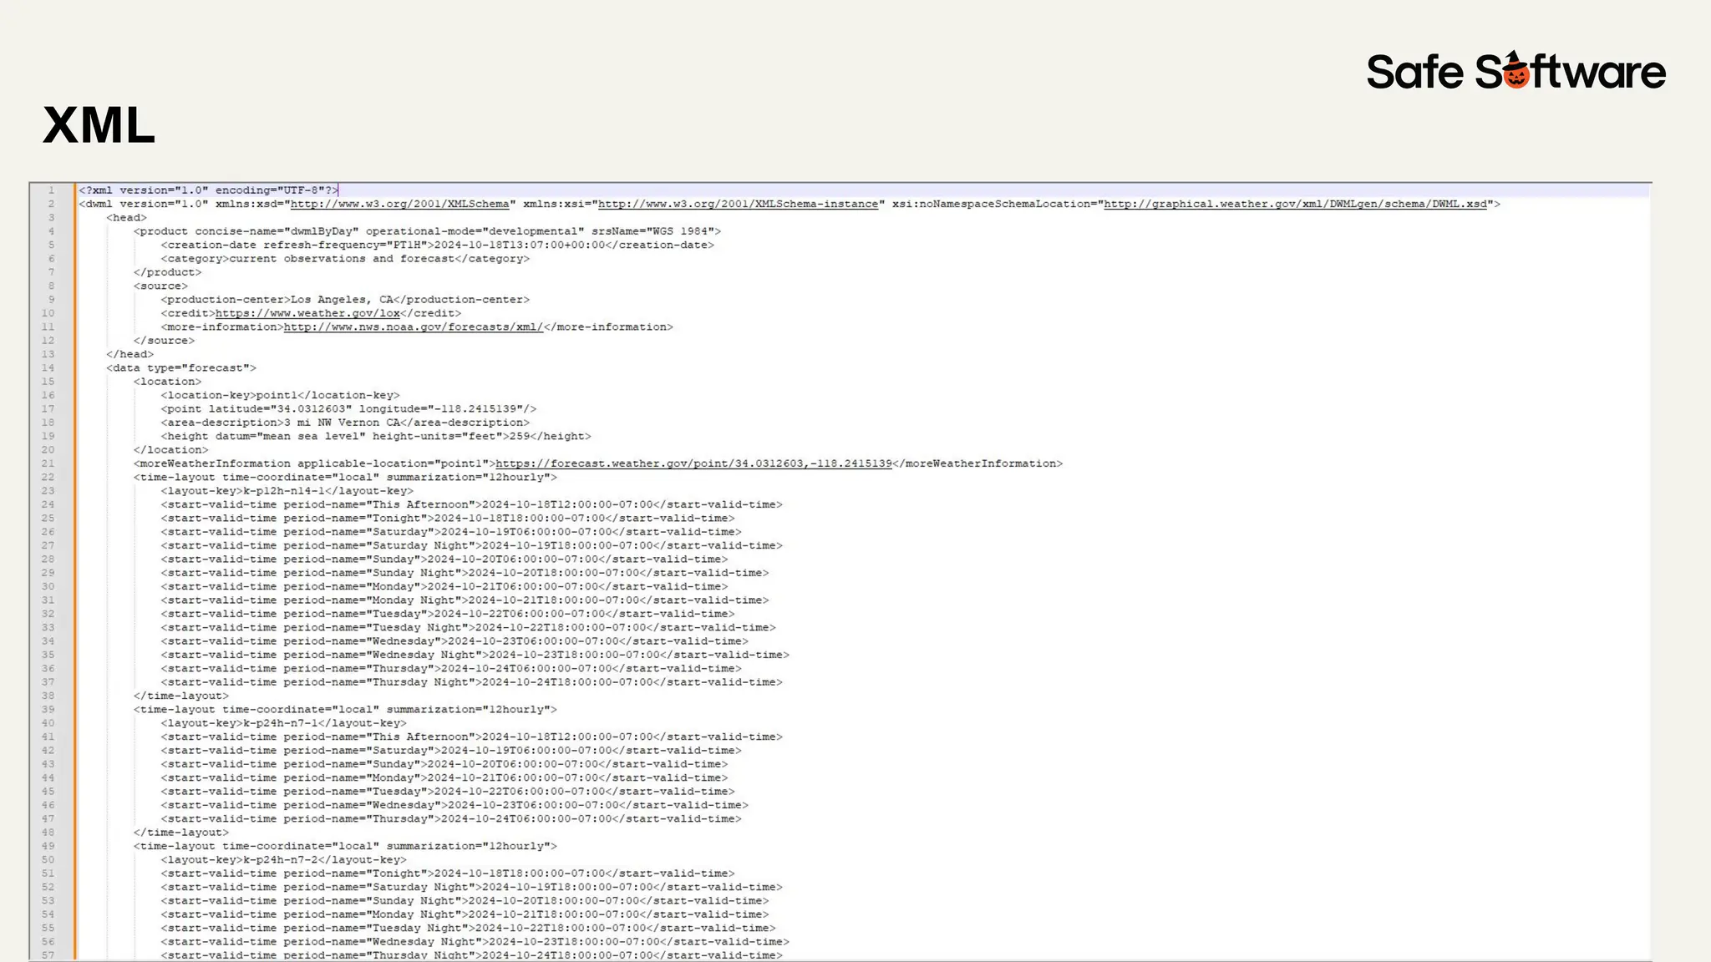Click the closing </source> tag
This screenshot has width=1711, height=962.
point(164,341)
